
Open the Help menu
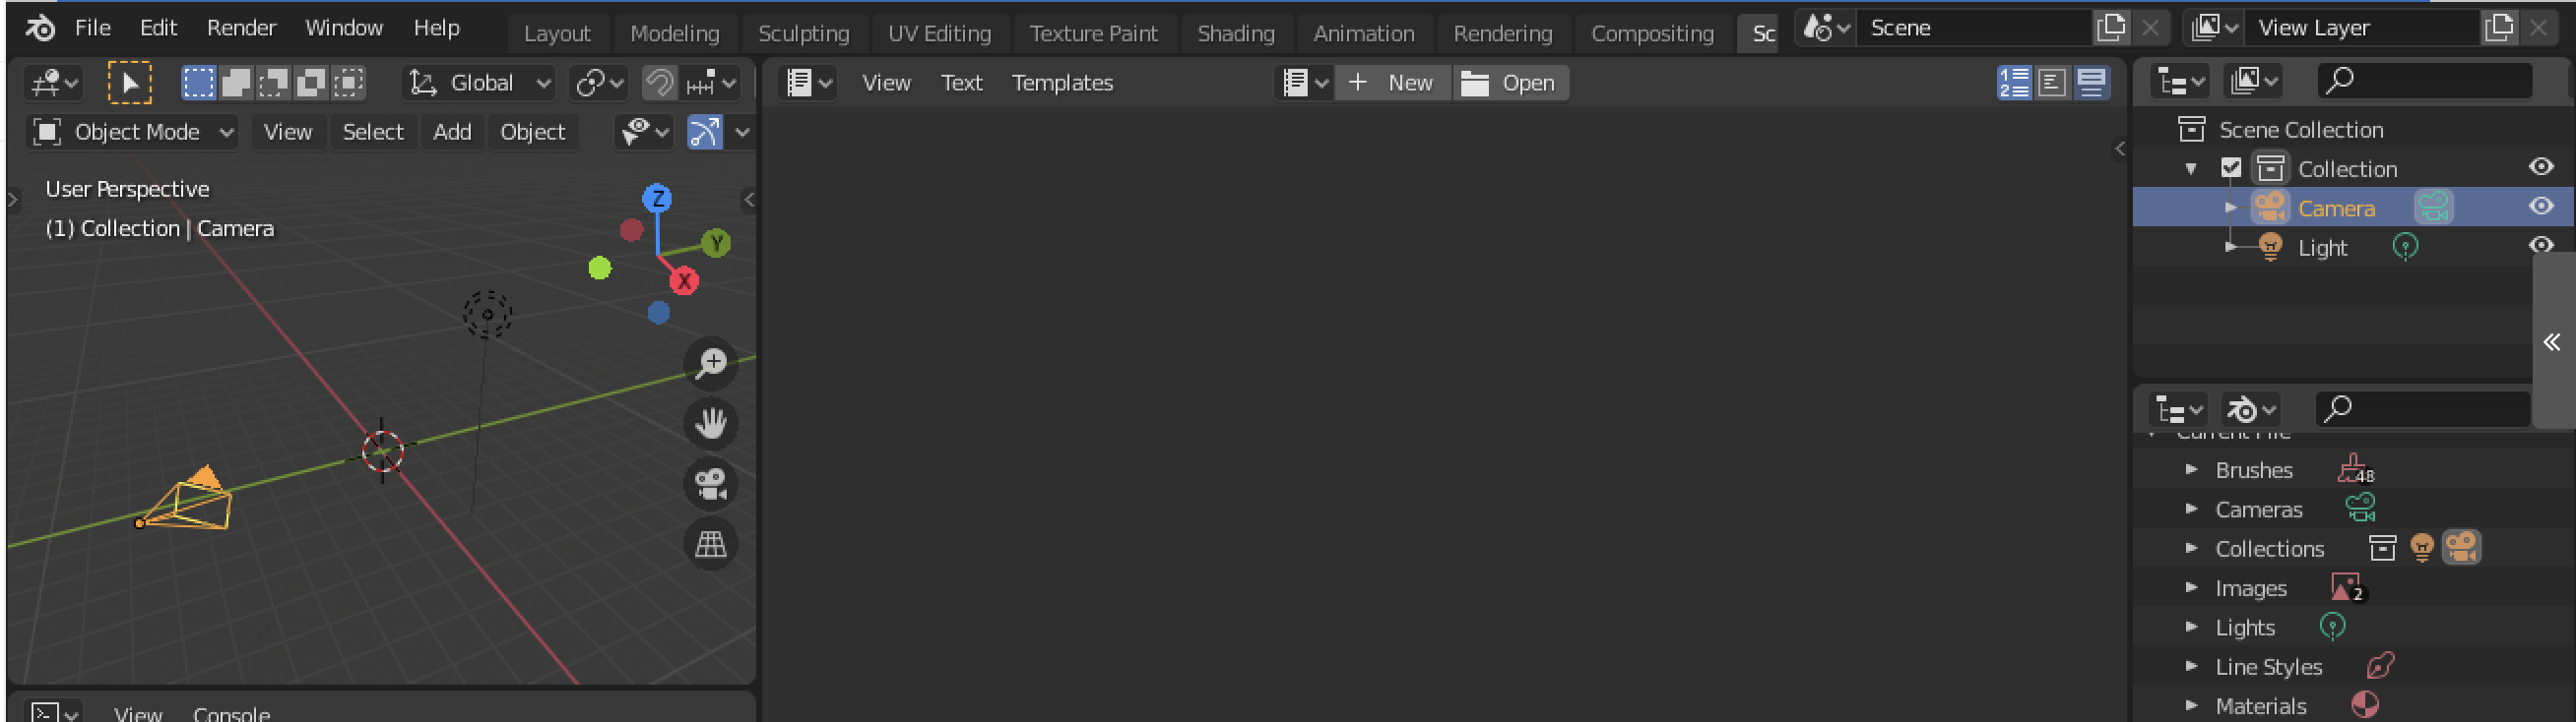click(x=436, y=28)
